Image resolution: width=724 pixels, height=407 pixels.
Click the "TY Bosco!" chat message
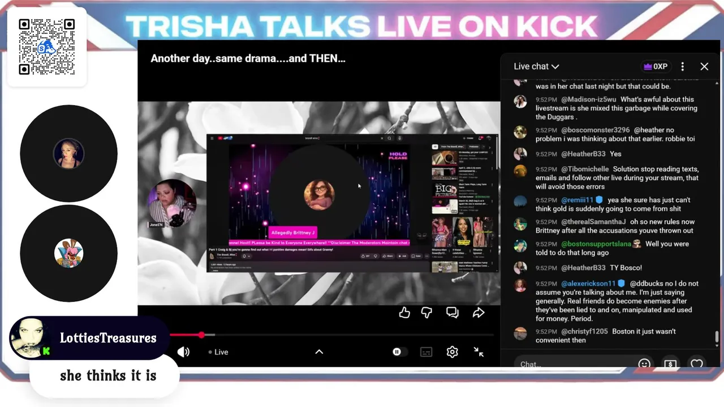[626, 268]
